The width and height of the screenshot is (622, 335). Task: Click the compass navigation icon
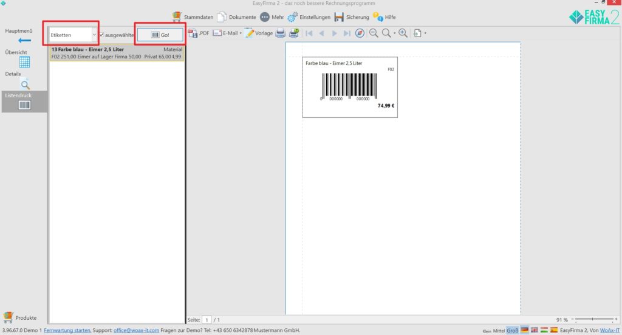tap(360, 33)
